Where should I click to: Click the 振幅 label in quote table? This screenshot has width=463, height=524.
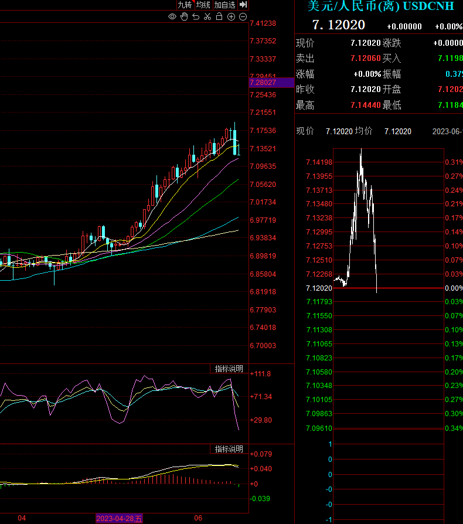(391, 74)
